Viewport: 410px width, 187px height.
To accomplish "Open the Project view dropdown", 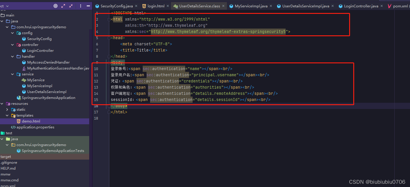I will [x=7, y=6].
